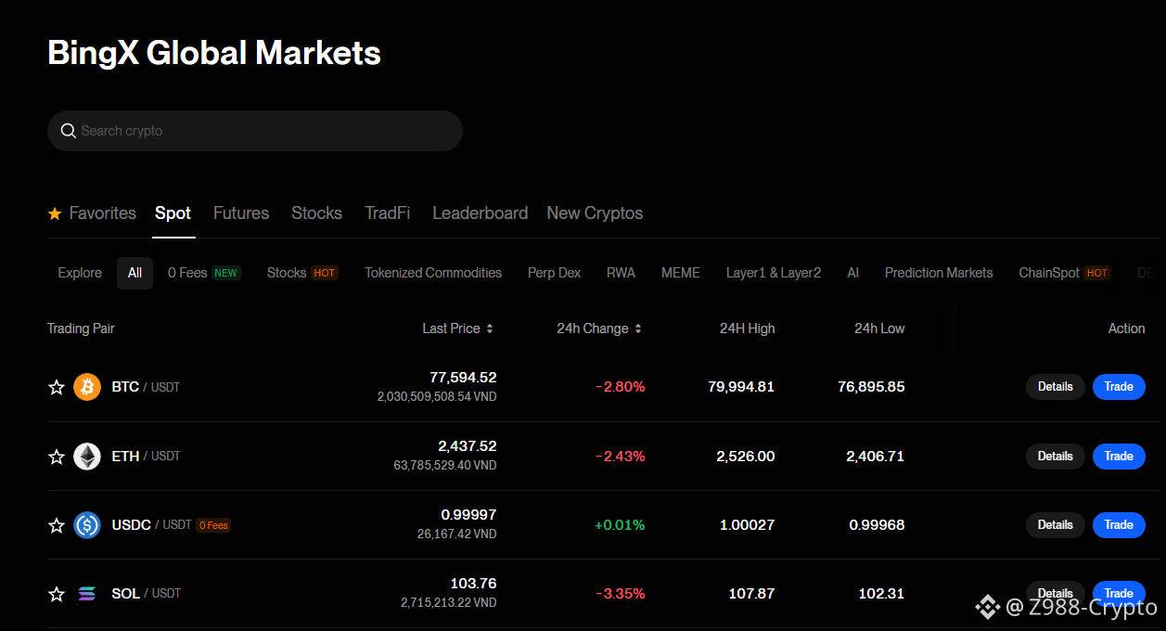
Task: Trade the USDC/USDT pair
Action: [1119, 525]
